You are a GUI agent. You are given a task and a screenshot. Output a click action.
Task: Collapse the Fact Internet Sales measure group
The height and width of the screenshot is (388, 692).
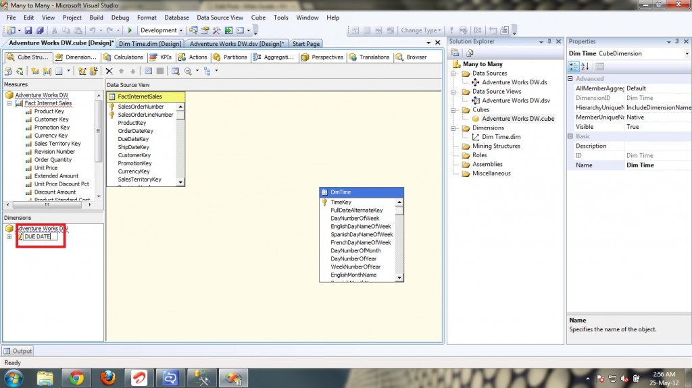click(9, 103)
